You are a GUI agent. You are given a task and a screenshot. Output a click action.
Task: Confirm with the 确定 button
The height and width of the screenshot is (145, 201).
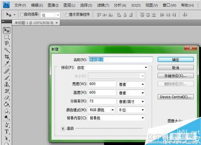coord(176,59)
